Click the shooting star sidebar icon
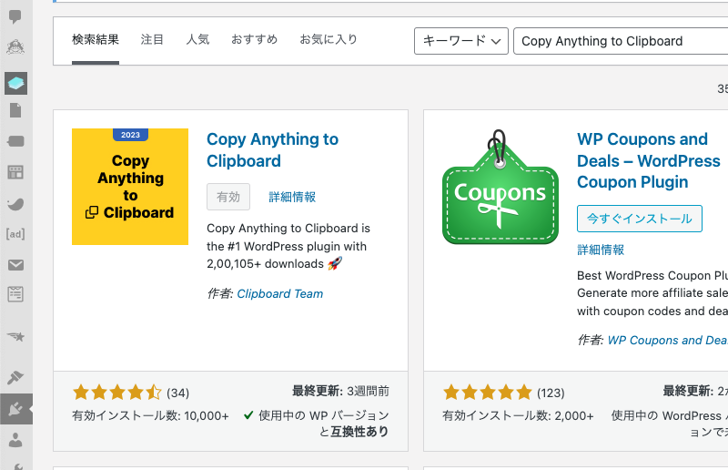 (15, 336)
